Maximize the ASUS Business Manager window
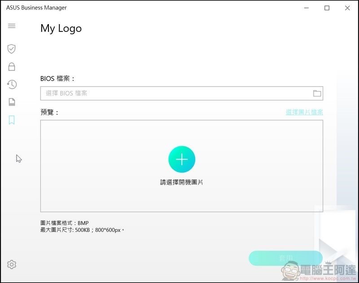359x283 pixels. click(327, 8)
